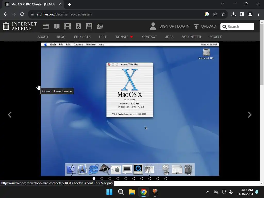The width and height of the screenshot is (264, 198).
Task: Open a new browser tab
Action: [x=70, y=4]
